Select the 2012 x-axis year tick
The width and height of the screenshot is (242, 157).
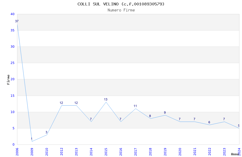click(x=61, y=152)
